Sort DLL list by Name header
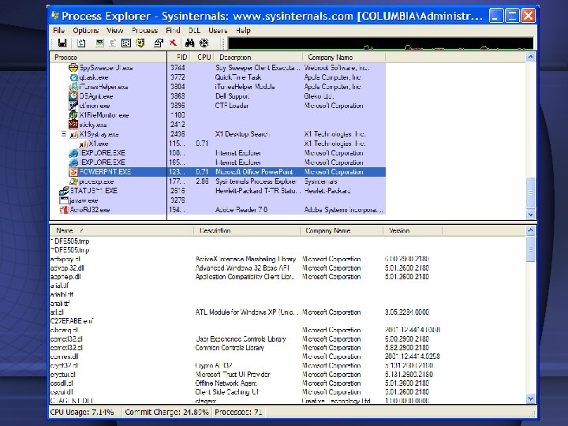This screenshot has width=568, height=426. click(x=121, y=230)
